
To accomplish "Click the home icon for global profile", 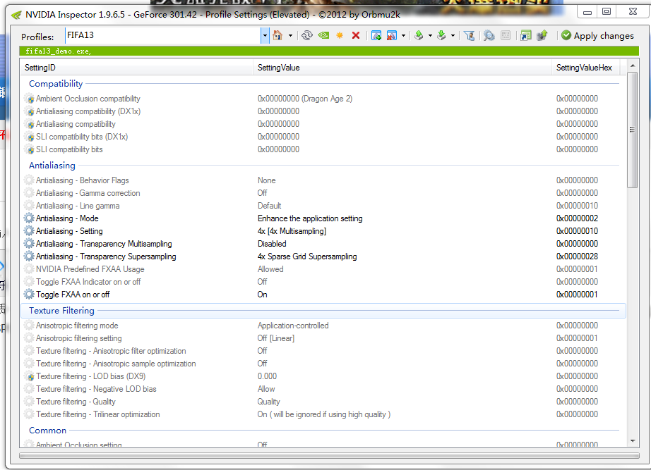I will click(x=277, y=36).
